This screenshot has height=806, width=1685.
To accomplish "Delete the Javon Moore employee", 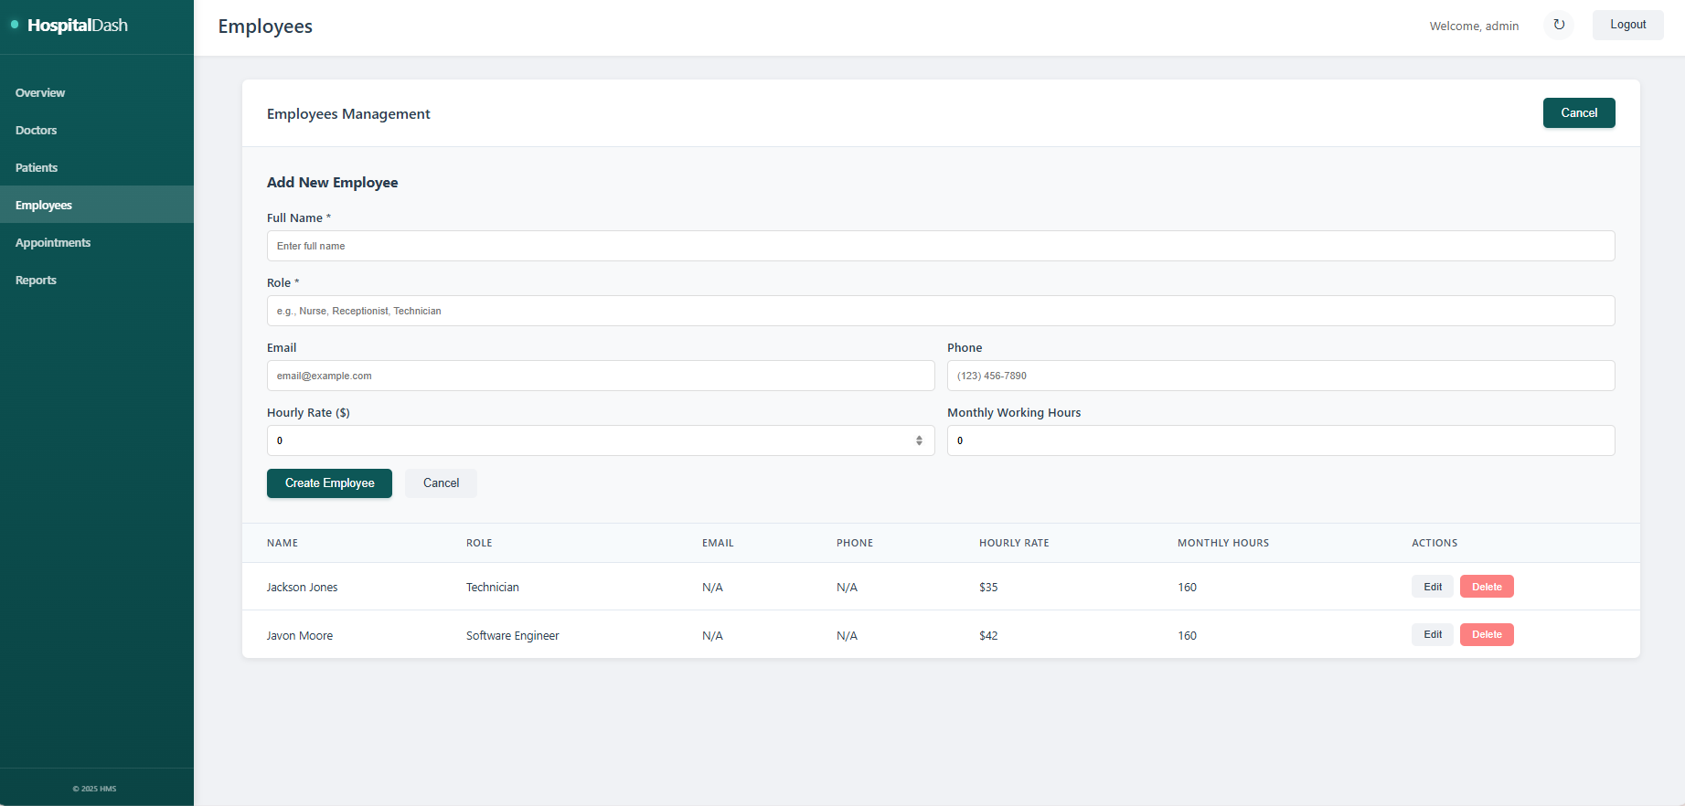I will (x=1486, y=635).
